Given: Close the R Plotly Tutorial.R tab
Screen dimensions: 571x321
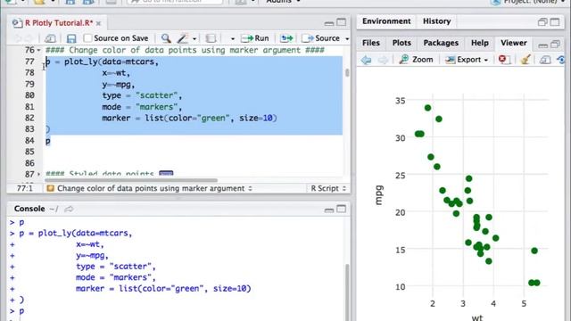Looking at the screenshot, I should pyautogui.click(x=99, y=23).
